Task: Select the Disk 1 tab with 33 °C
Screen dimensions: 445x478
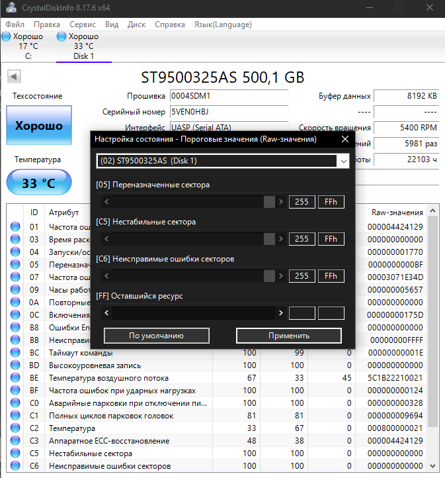Action: pos(83,46)
